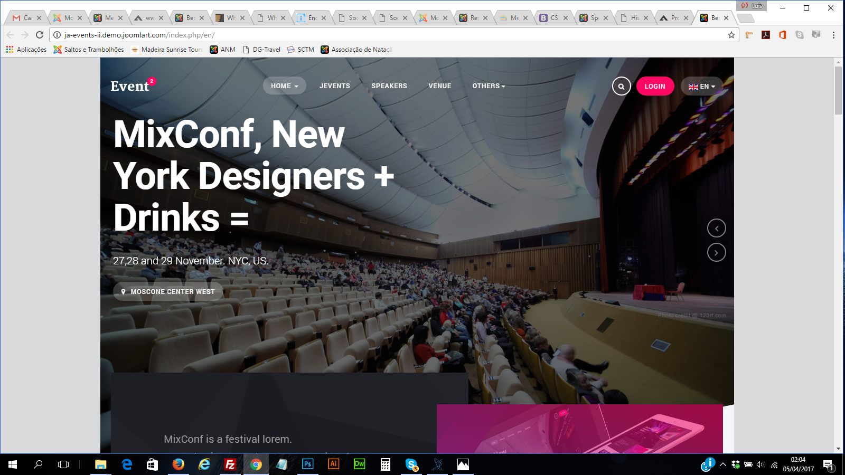Open Associação de Natação bookmark

tap(356, 50)
